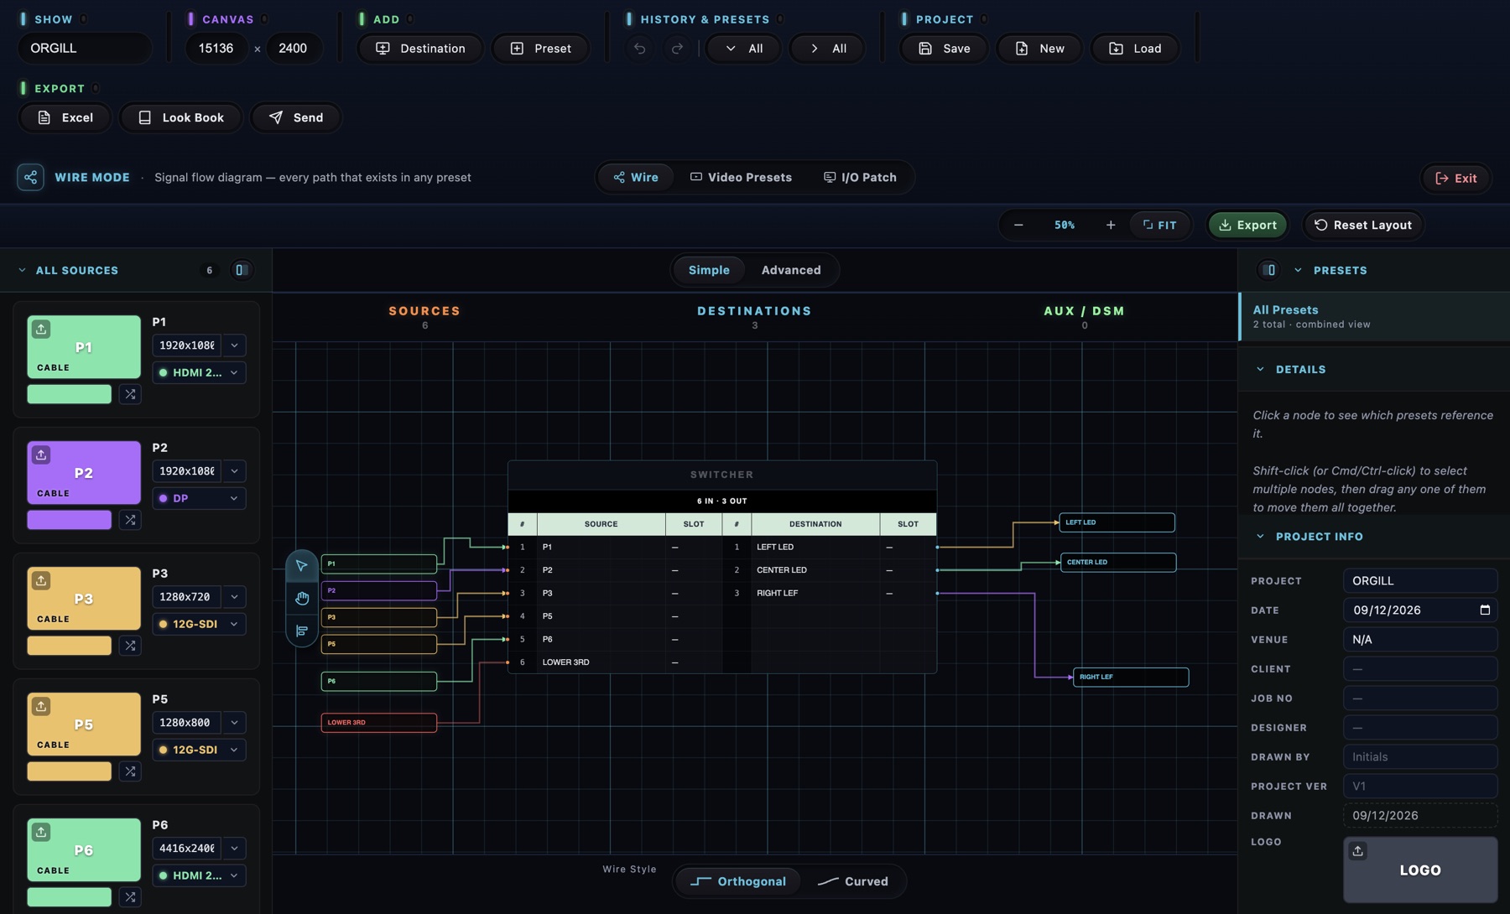This screenshot has height=914, width=1510.
Task: Click the P3 orange color swatch bar
Action: (x=69, y=646)
